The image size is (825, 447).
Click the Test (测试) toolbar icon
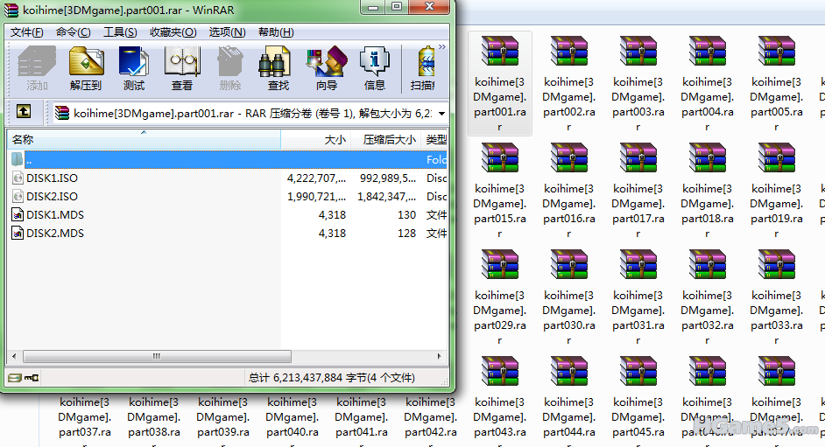click(134, 68)
